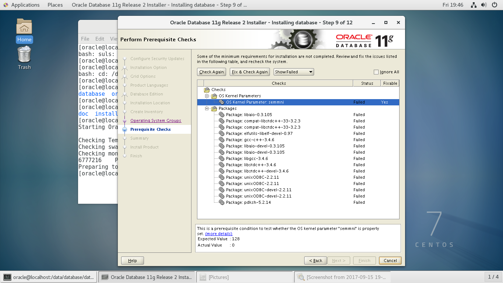
Task: Open clock showing Fri 19:46
Action: 453,5
